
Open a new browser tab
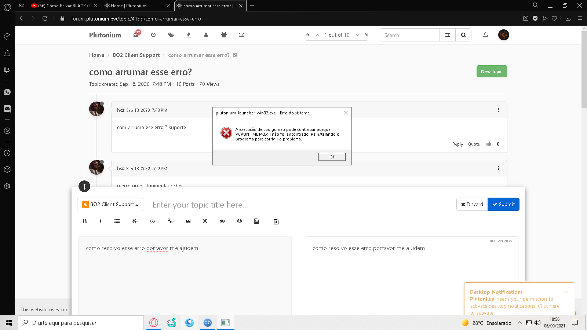click(252, 5)
